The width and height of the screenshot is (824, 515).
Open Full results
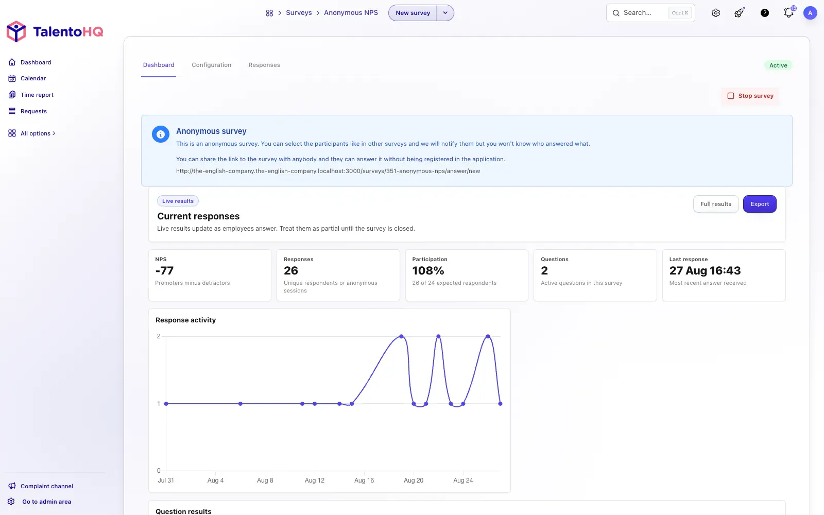click(716, 204)
